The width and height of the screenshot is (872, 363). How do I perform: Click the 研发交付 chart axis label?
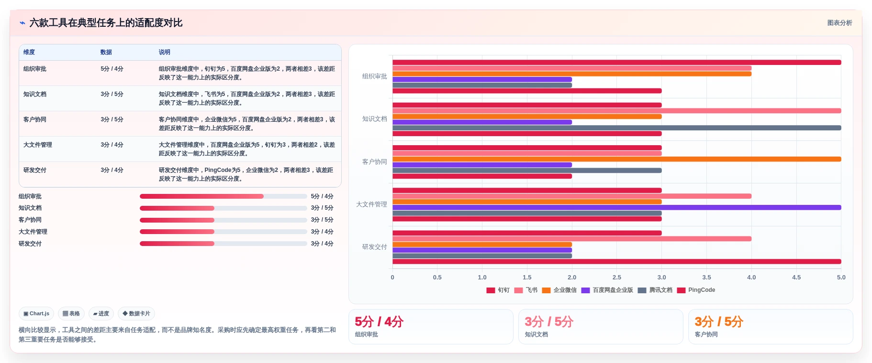point(374,247)
